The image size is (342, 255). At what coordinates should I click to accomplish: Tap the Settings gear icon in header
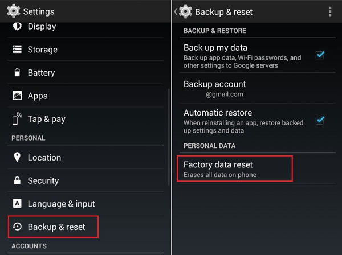coord(13,11)
